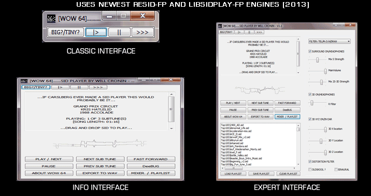
Task: Click PAUSE button in expert interface
Action: coord(233,110)
